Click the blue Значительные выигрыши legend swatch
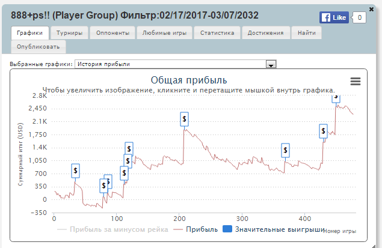 coord(227,229)
